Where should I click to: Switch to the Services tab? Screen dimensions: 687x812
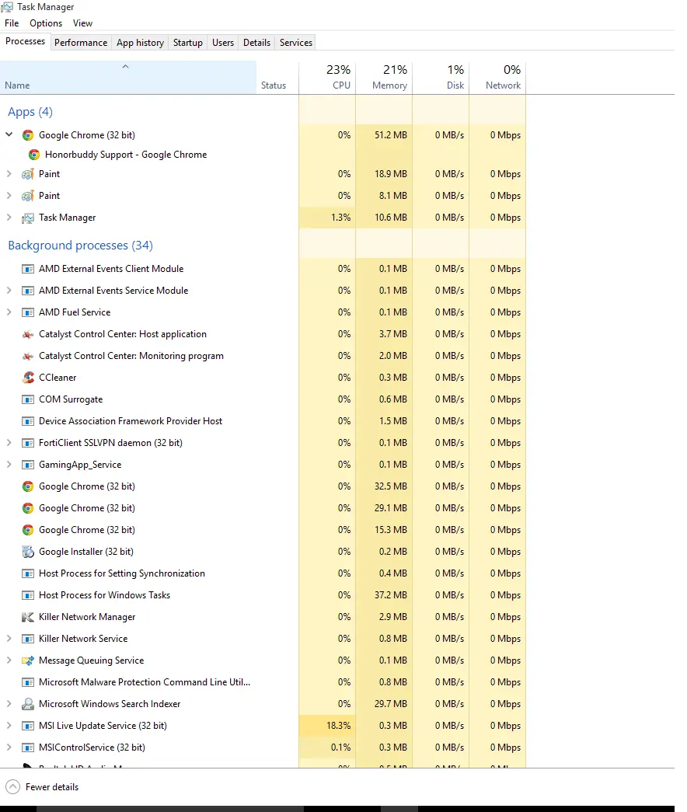[296, 43]
